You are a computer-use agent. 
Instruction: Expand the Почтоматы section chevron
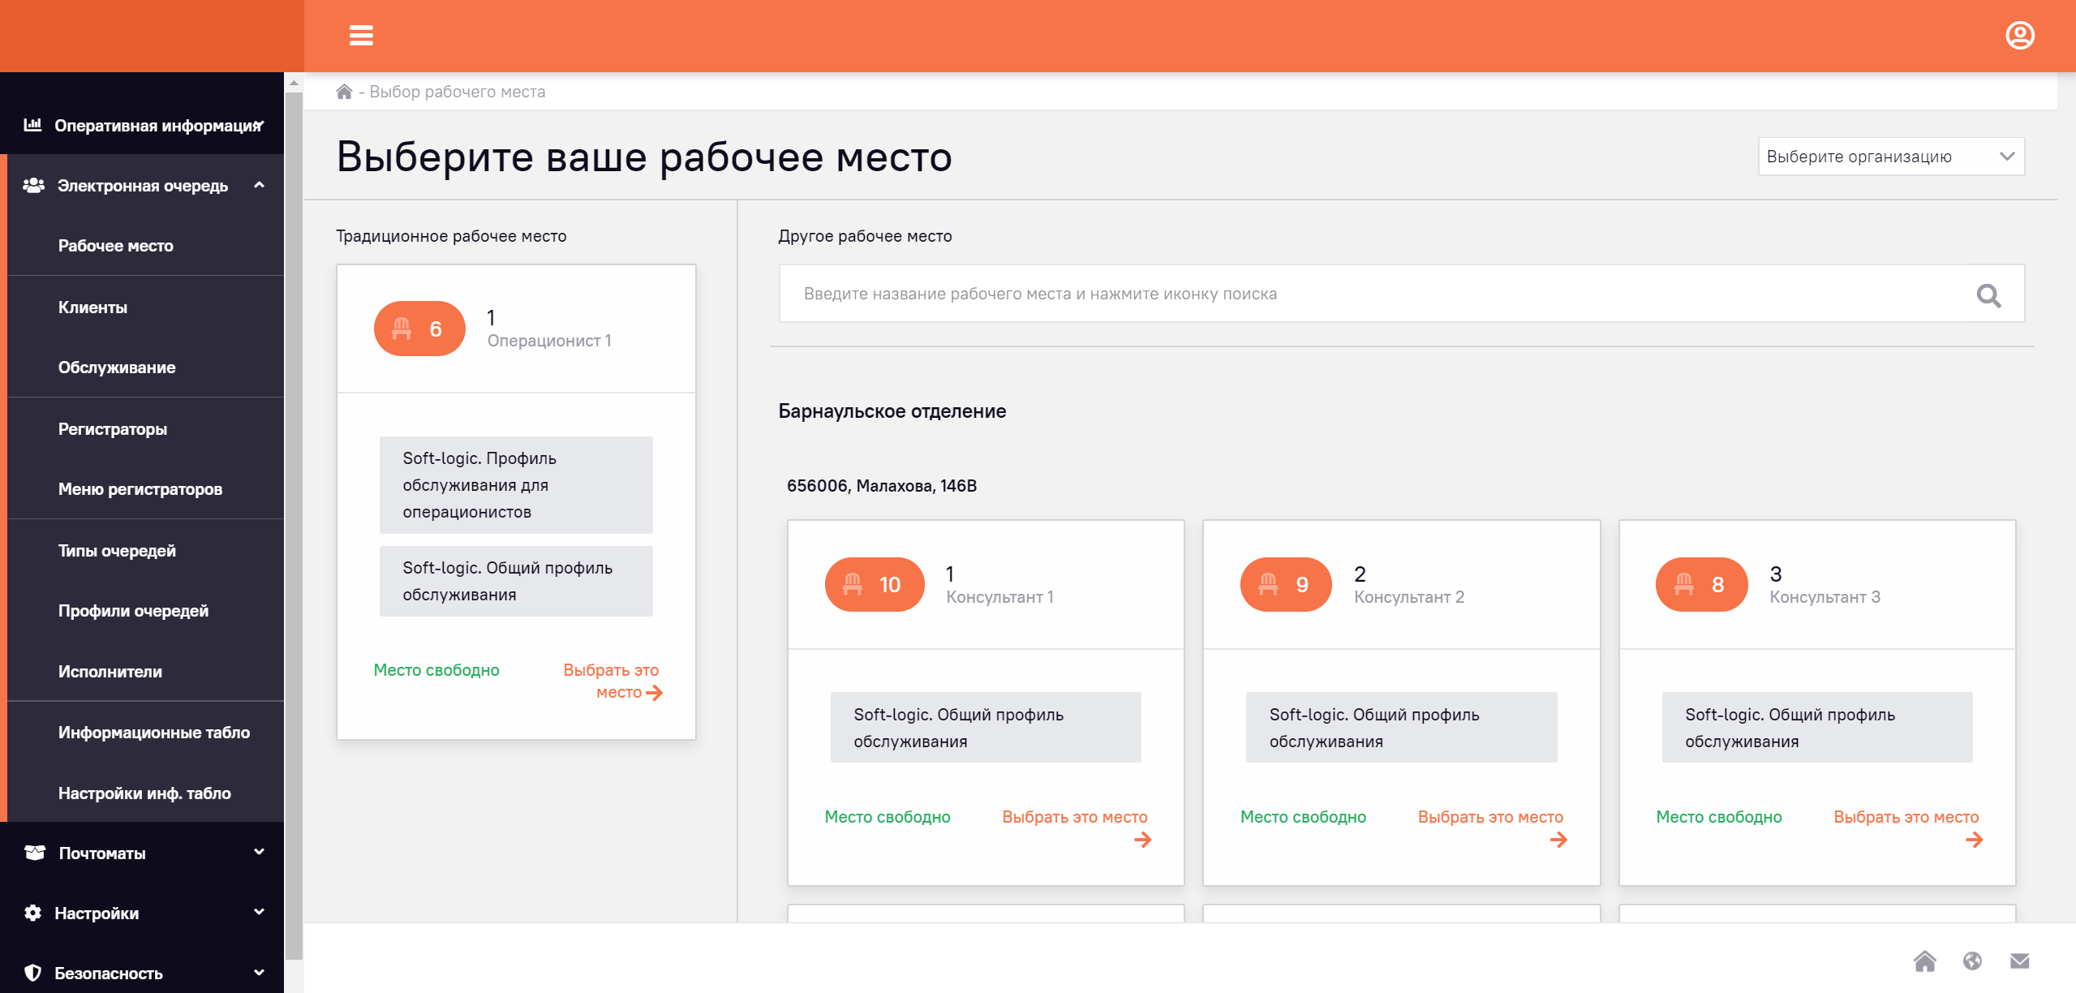(x=259, y=852)
